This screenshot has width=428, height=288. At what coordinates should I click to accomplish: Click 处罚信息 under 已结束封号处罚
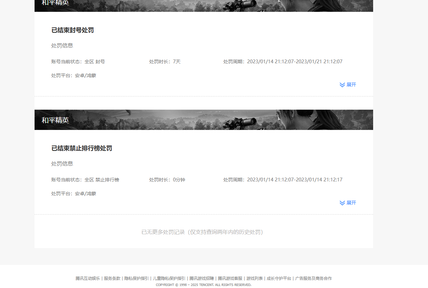click(62, 45)
